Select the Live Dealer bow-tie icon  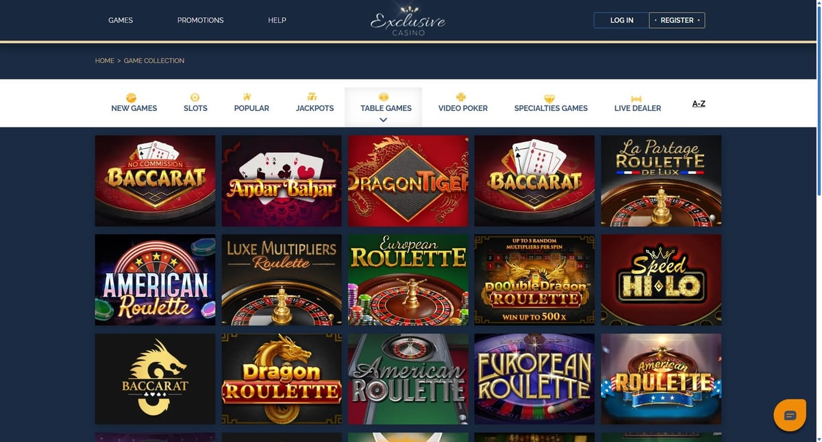coord(636,99)
